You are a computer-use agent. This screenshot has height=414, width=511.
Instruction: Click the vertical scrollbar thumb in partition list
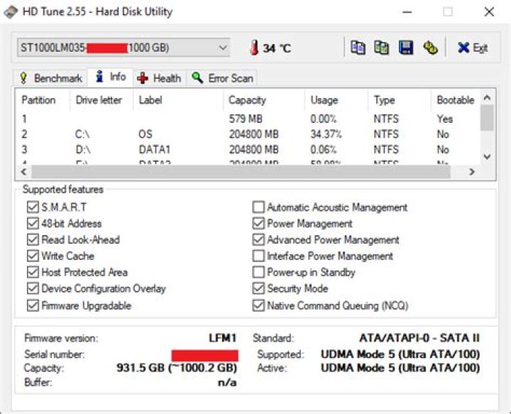(487, 117)
